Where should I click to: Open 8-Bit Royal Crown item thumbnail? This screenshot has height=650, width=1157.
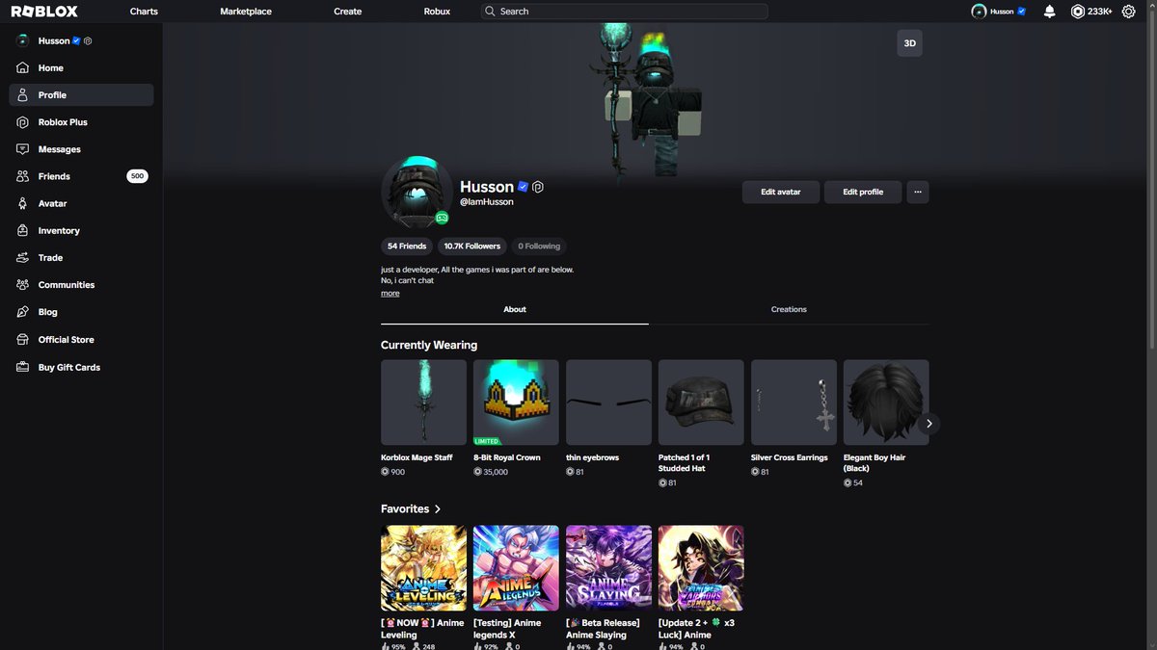(x=516, y=403)
